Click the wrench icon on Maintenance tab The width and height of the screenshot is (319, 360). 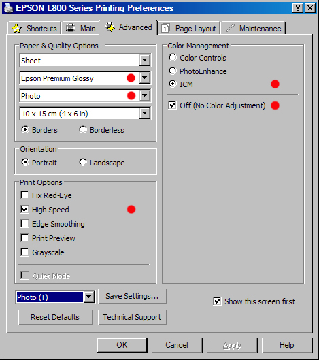coord(230,28)
